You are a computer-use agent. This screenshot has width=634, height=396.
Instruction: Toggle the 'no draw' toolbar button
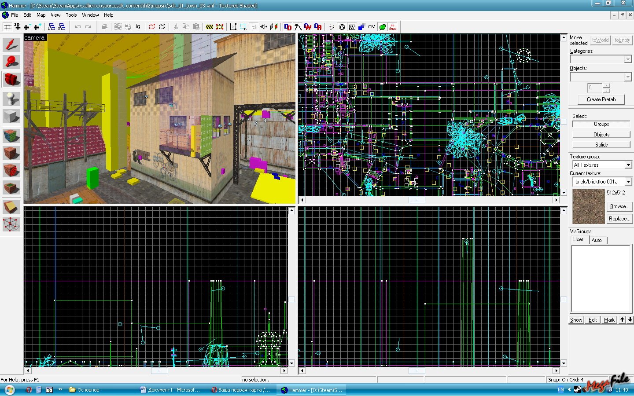(393, 27)
